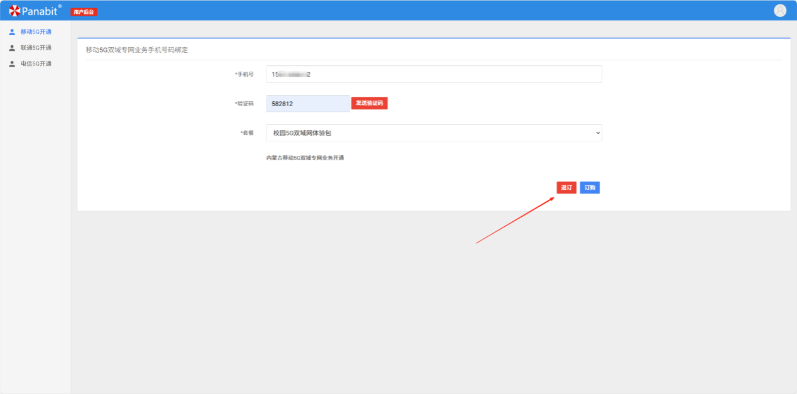Click the red 用户后台 badge
Screen dimensions: 797x394
(84, 12)
